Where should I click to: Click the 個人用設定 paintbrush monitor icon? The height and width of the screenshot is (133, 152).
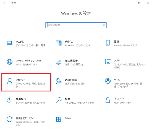59,62
